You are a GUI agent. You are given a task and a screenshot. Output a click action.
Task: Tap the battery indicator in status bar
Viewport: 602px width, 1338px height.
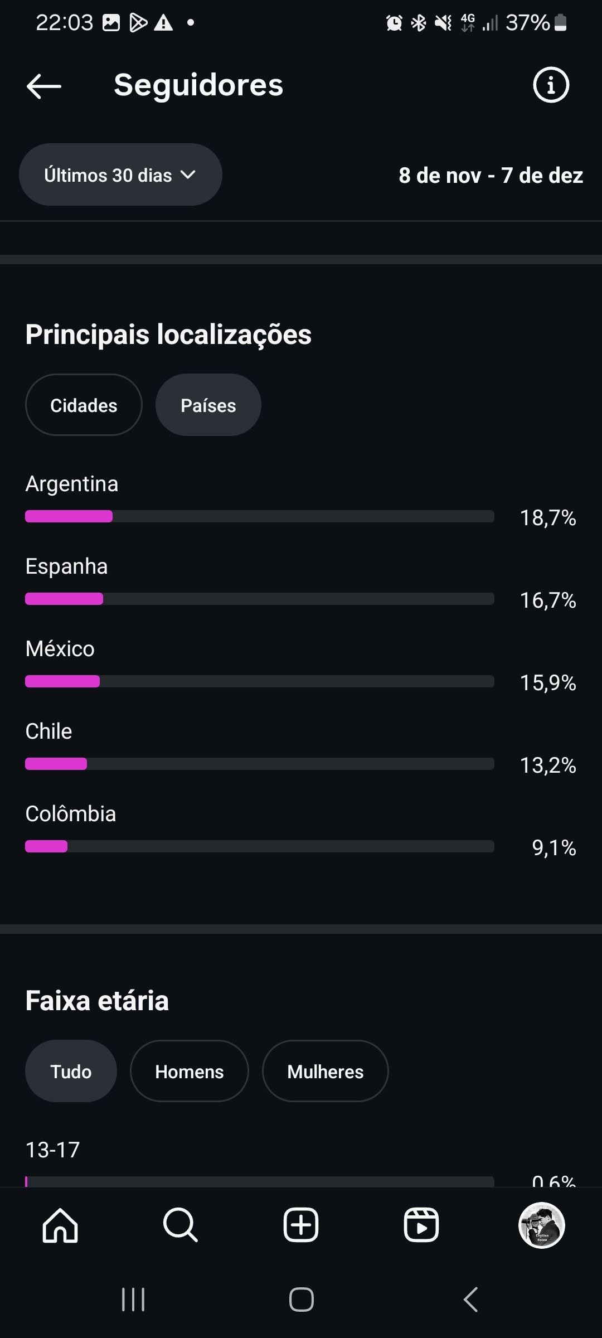tap(561, 23)
